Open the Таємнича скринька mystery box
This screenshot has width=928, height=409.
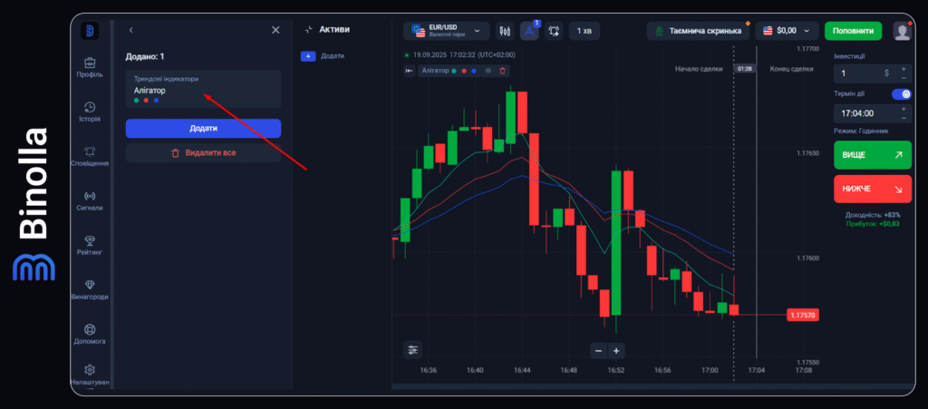(x=697, y=31)
